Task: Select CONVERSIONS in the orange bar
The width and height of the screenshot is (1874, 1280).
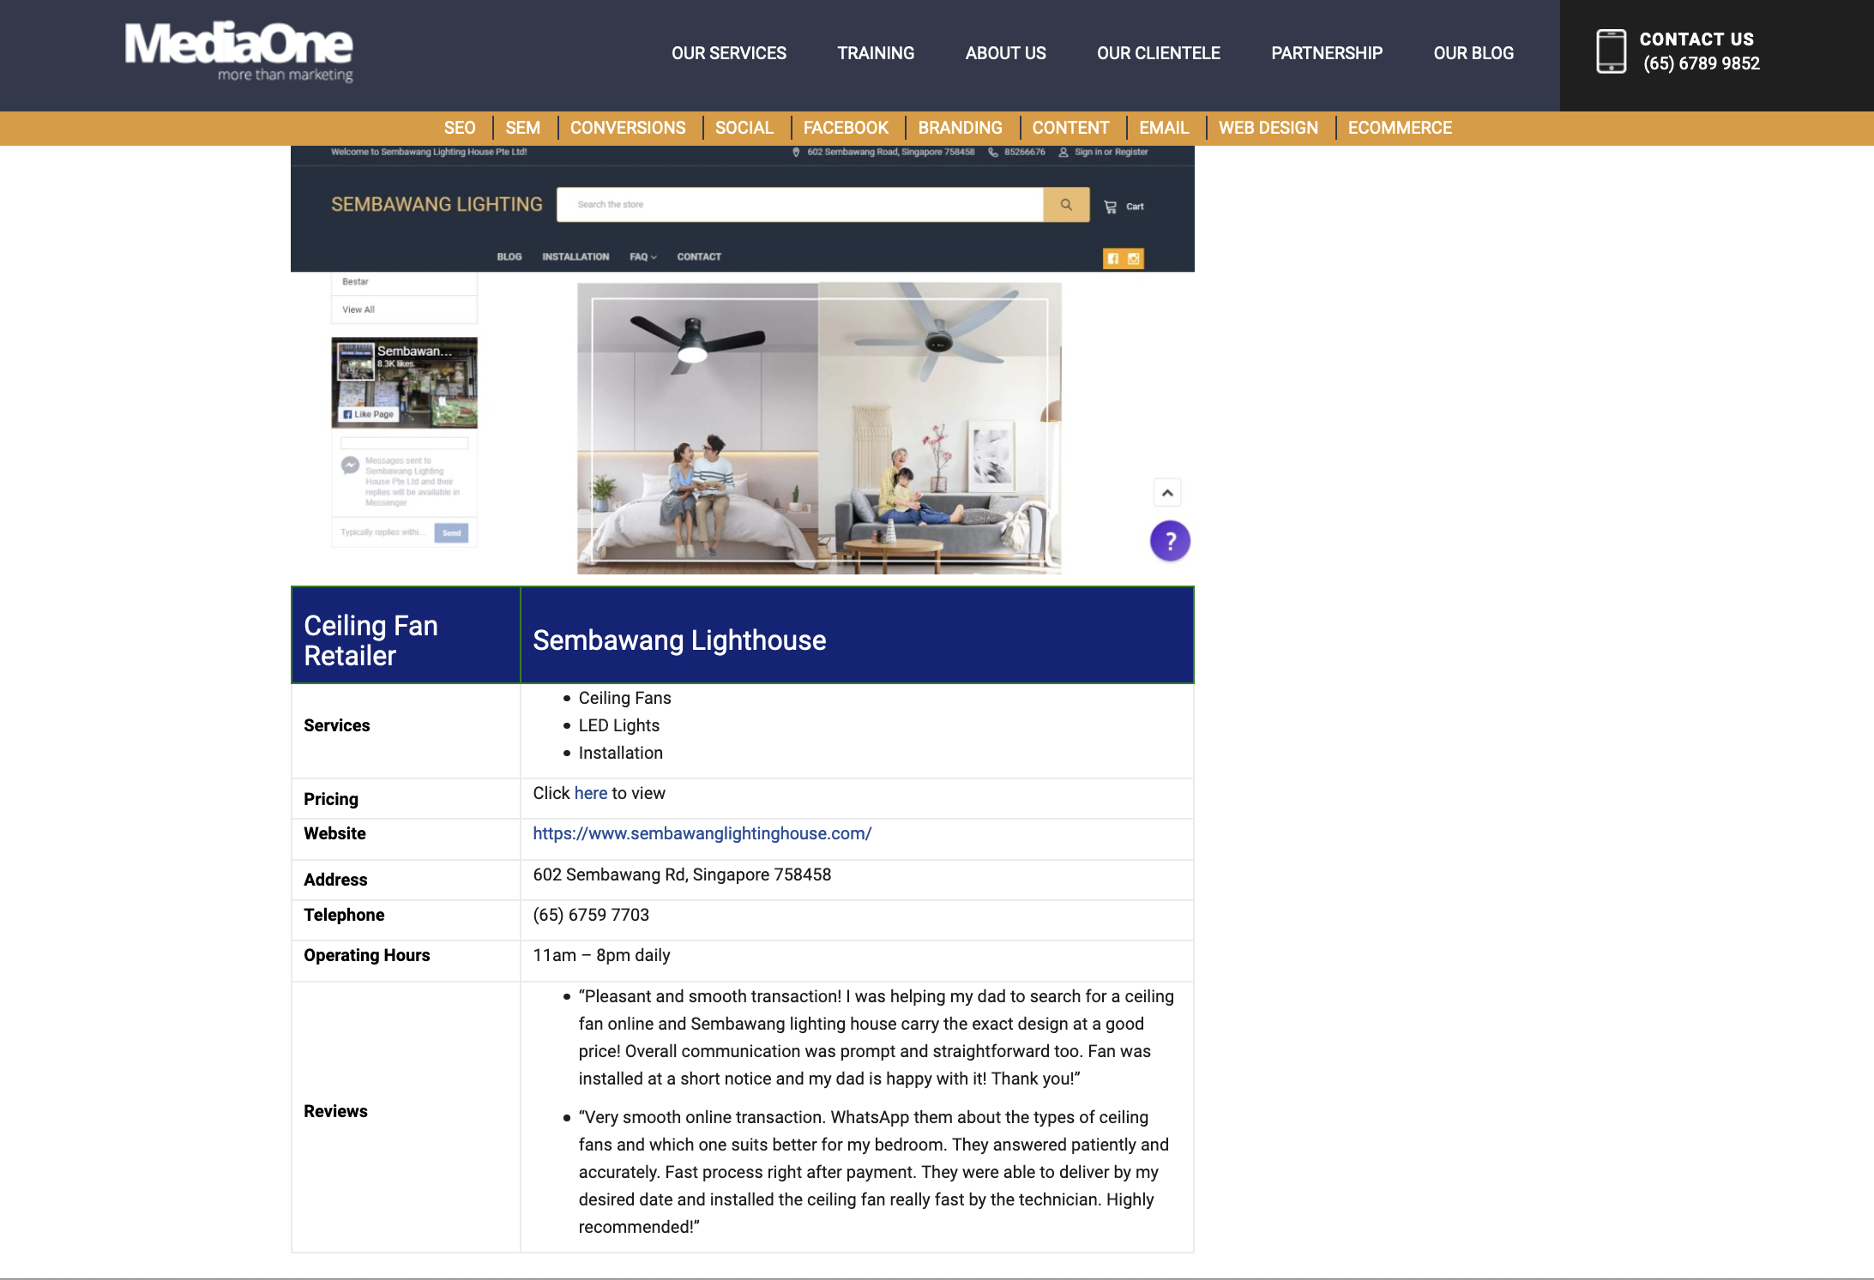Action: click(628, 128)
